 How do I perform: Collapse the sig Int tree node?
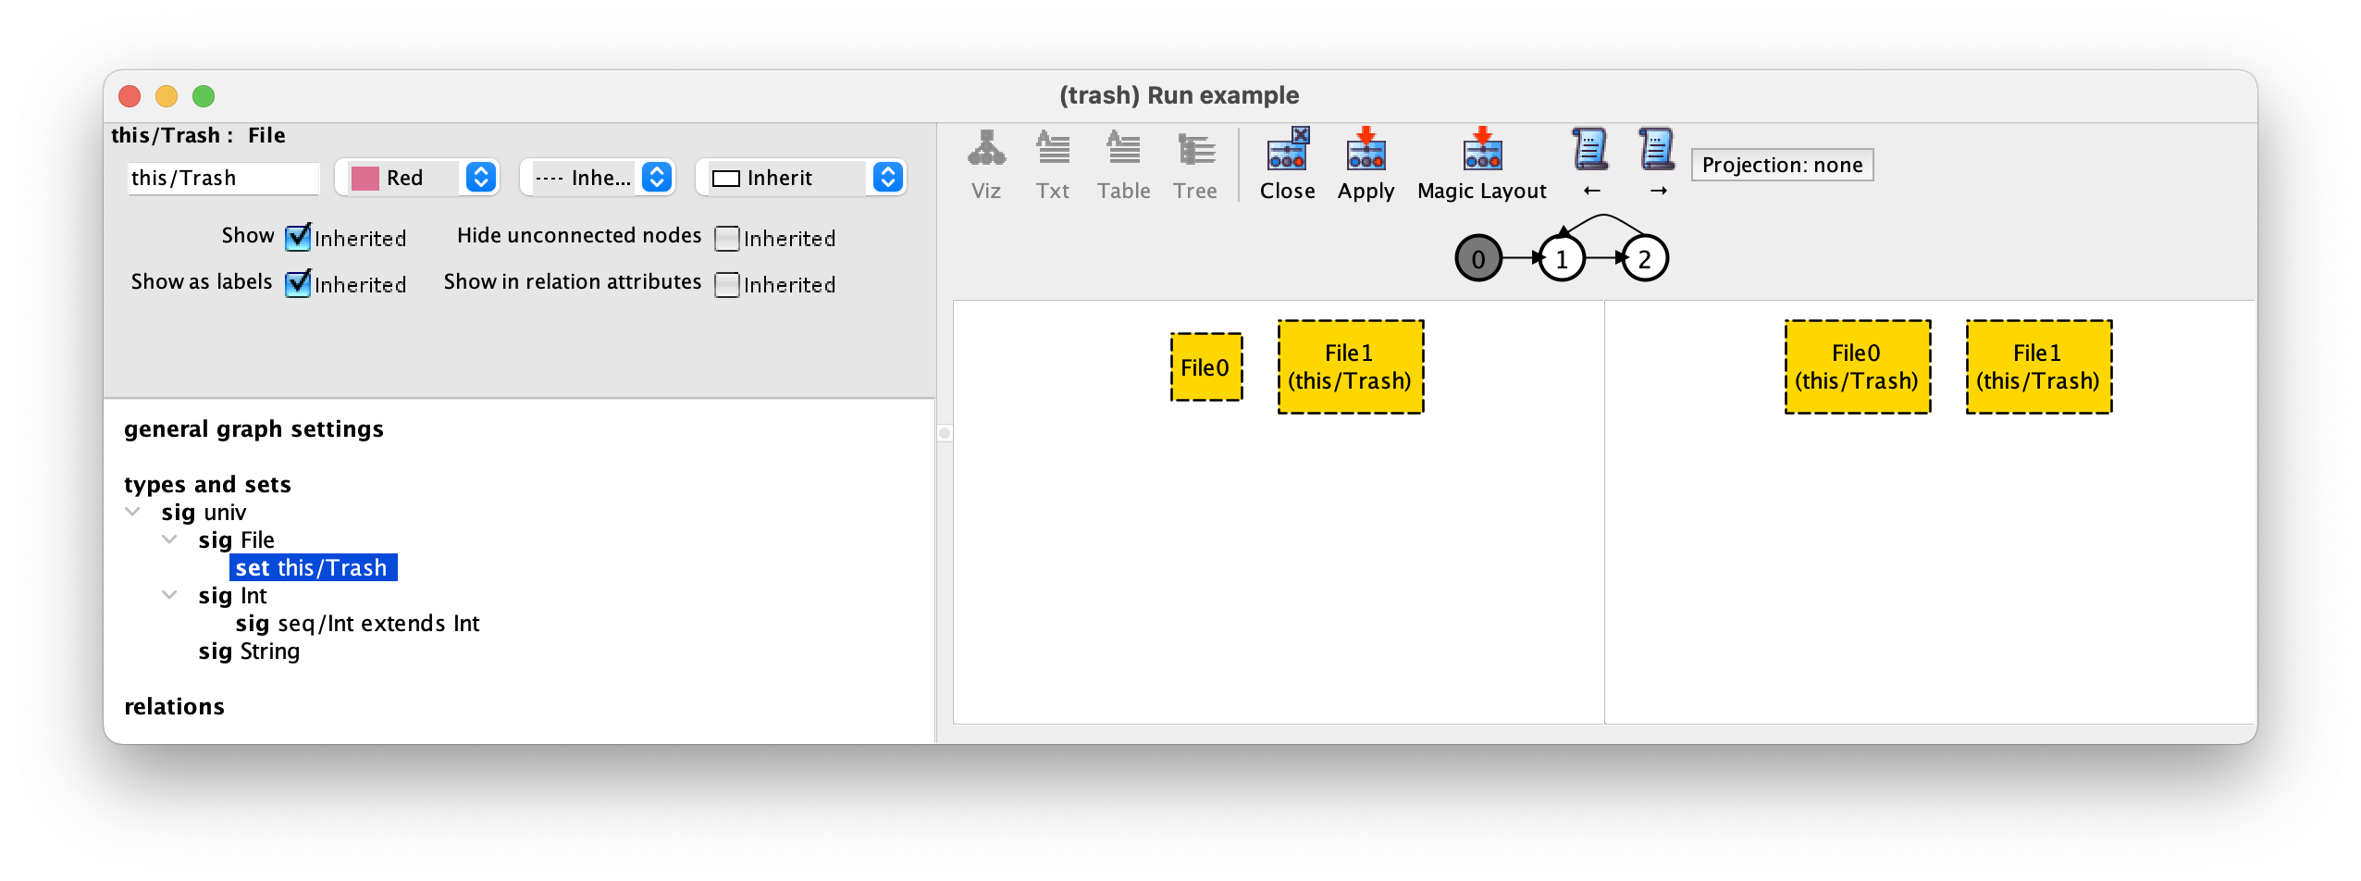click(x=169, y=595)
